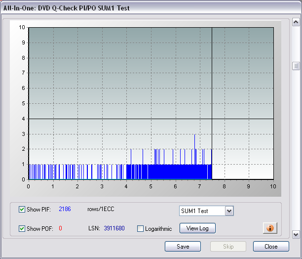Image resolution: width=302 pixels, height=259 pixels.
Task: Save the test results
Action: [183, 247]
